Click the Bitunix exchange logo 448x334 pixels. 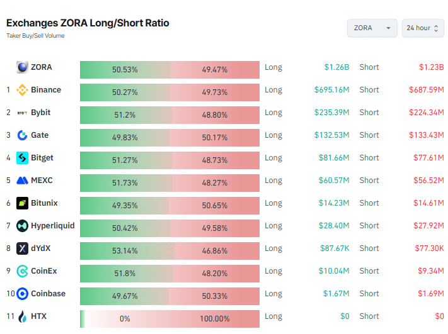(x=22, y=203)
